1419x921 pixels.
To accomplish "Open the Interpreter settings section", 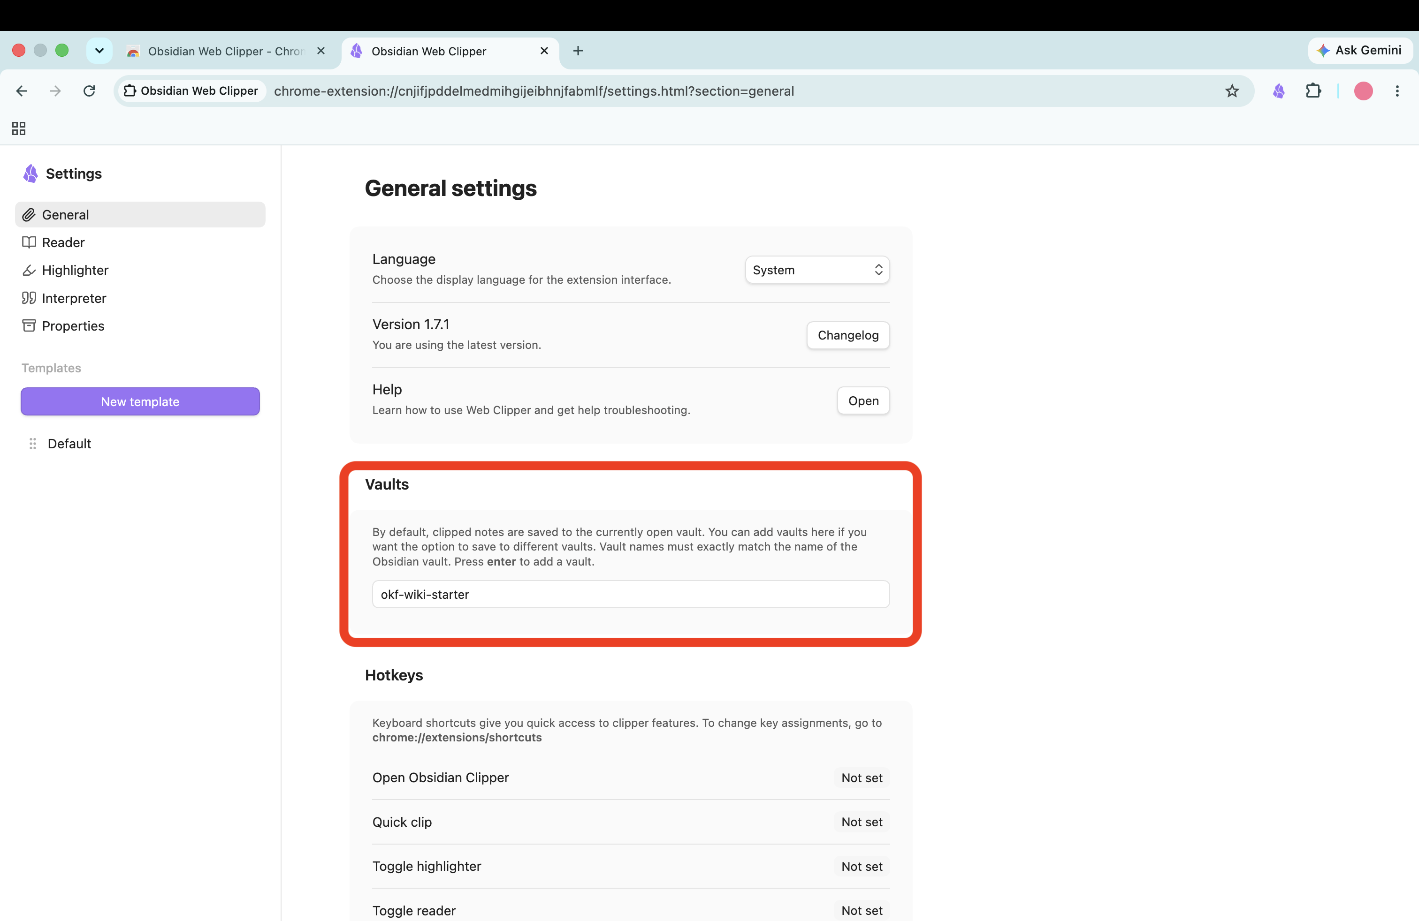I will (140, 298).
